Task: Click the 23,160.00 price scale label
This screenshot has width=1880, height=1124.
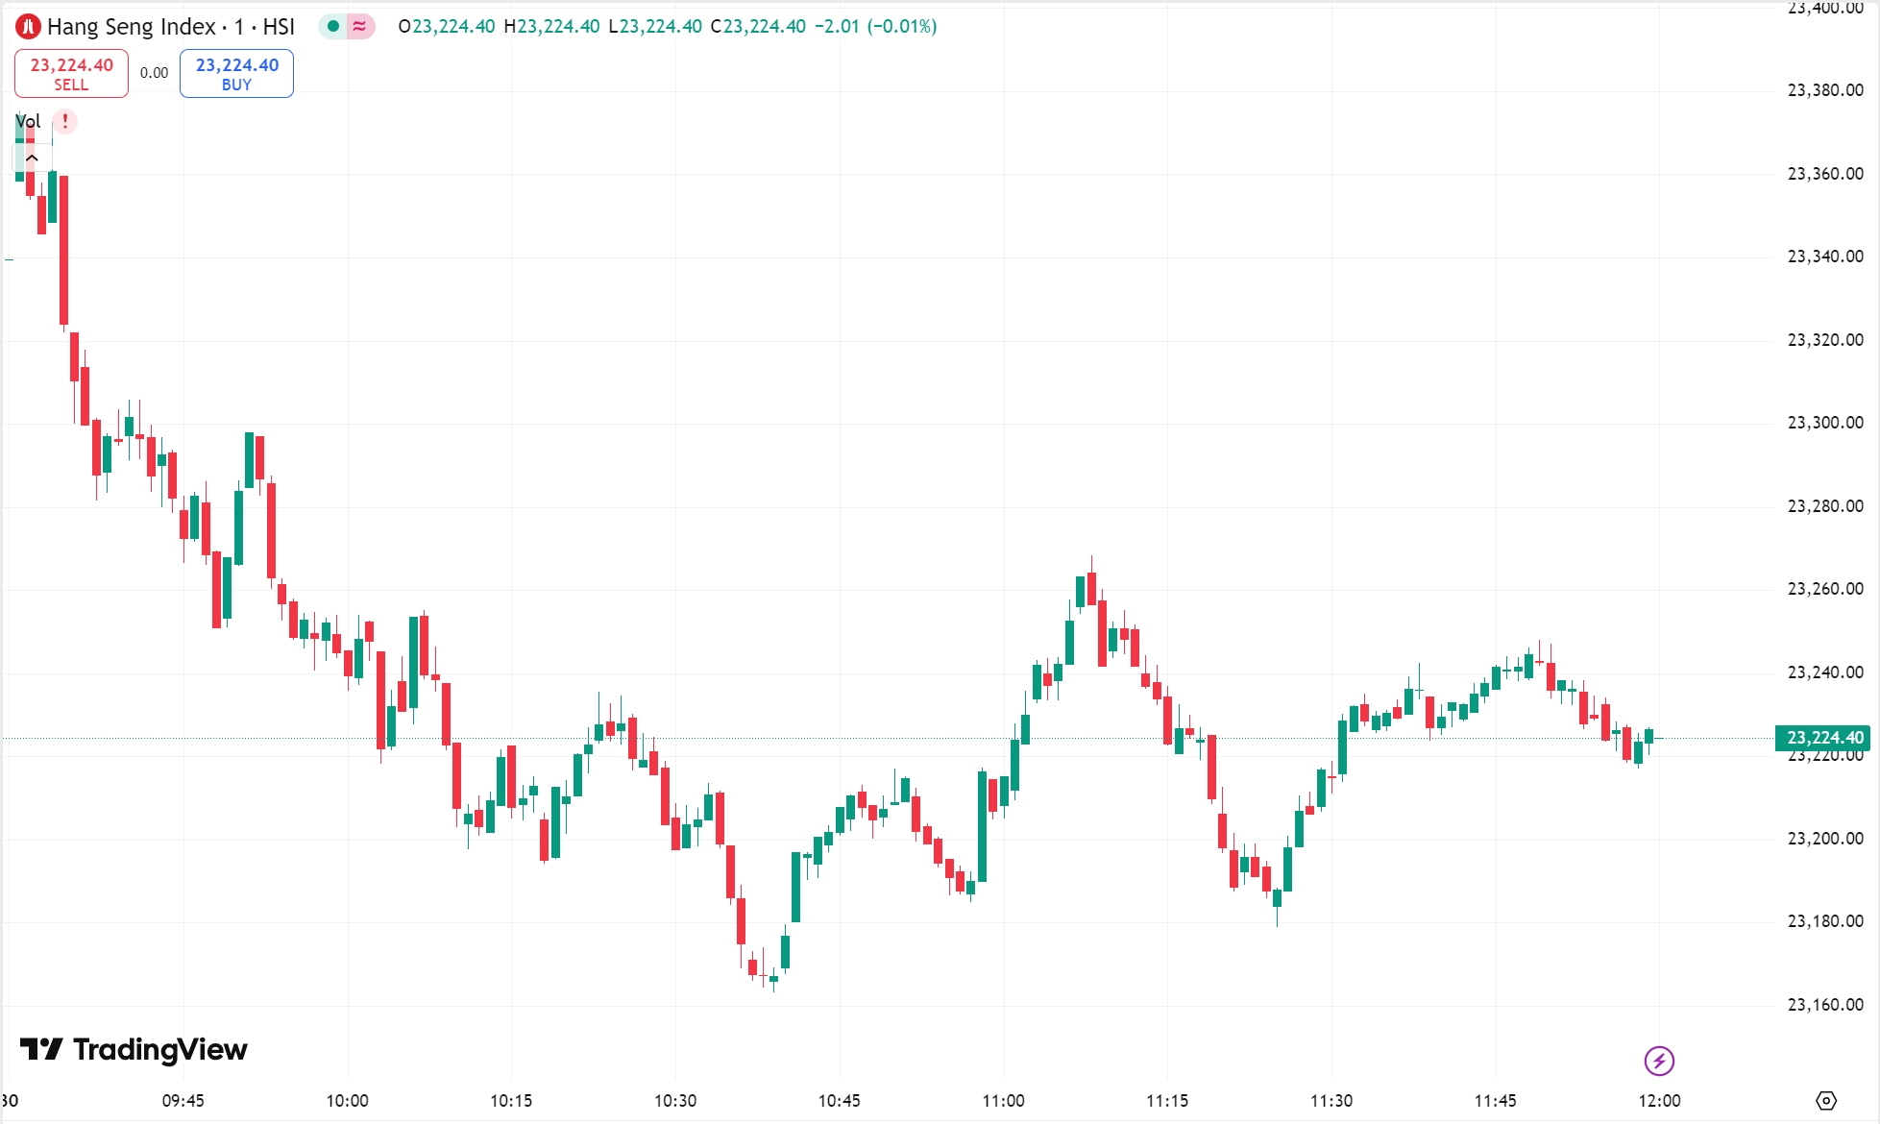Action: tap(1824, 1005)
